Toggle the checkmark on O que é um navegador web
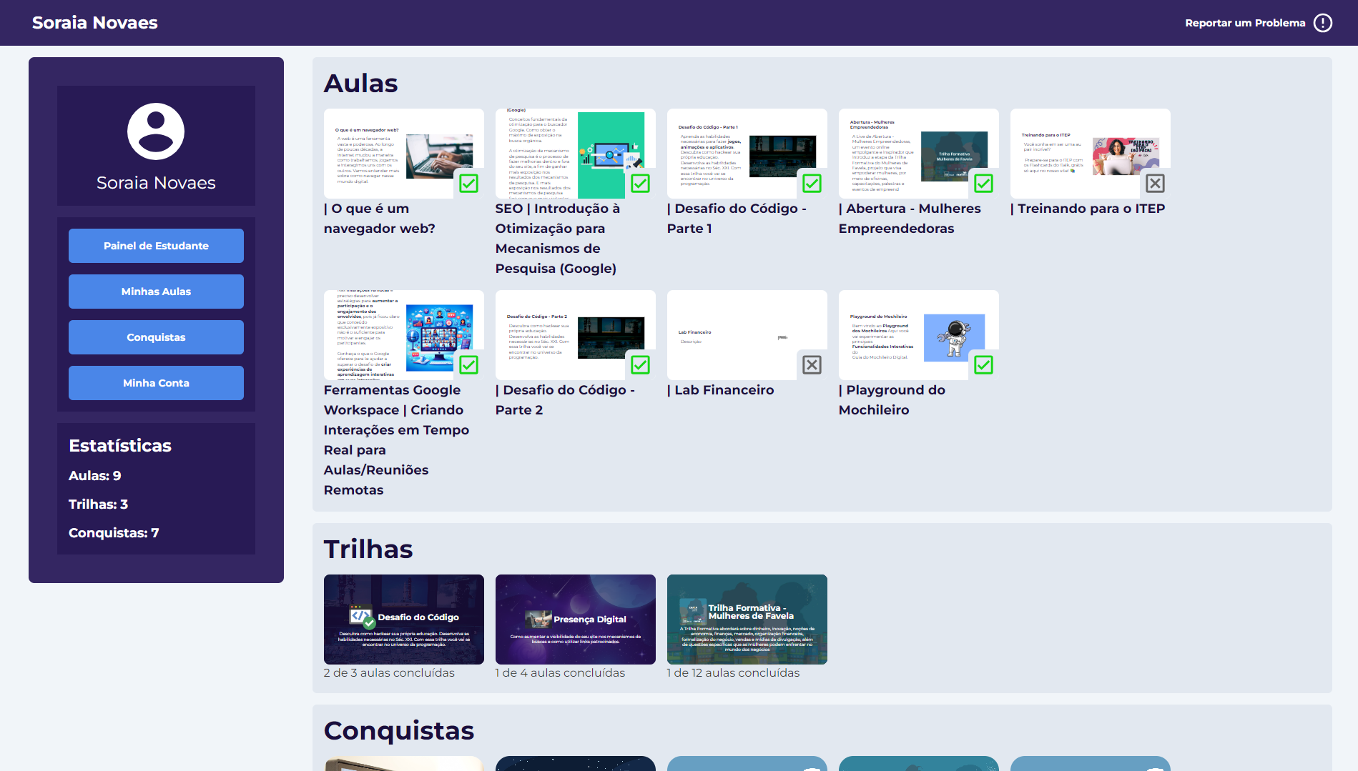The height and width of the screenshot is (771, 1358). pyautogui.click(x=468, y=184)
